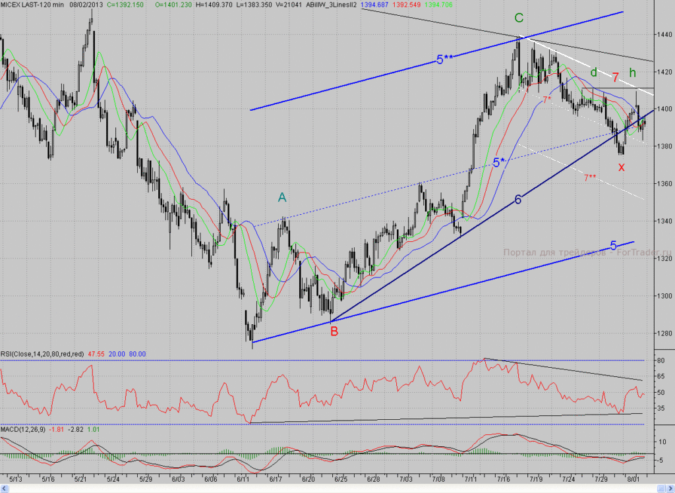Click the red x marker near 1370
This screenshot has height=493, width=675.
coord(621,167)
